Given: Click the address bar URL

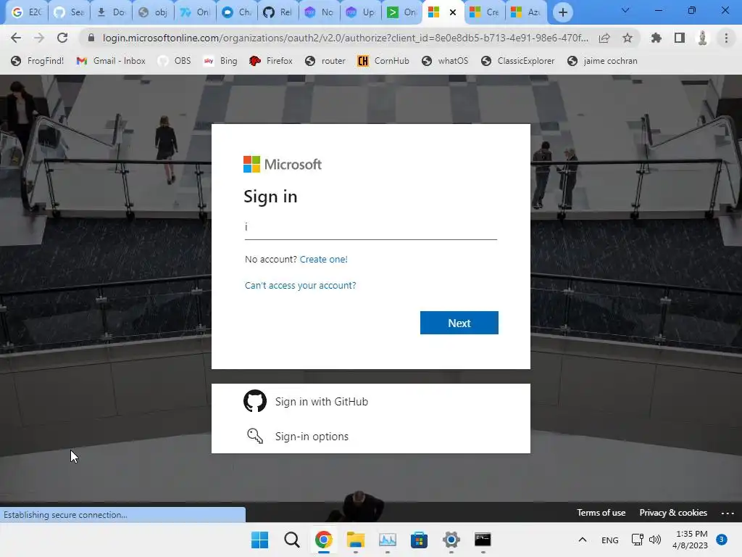Looking at the screenshot, I should [346, 38].
